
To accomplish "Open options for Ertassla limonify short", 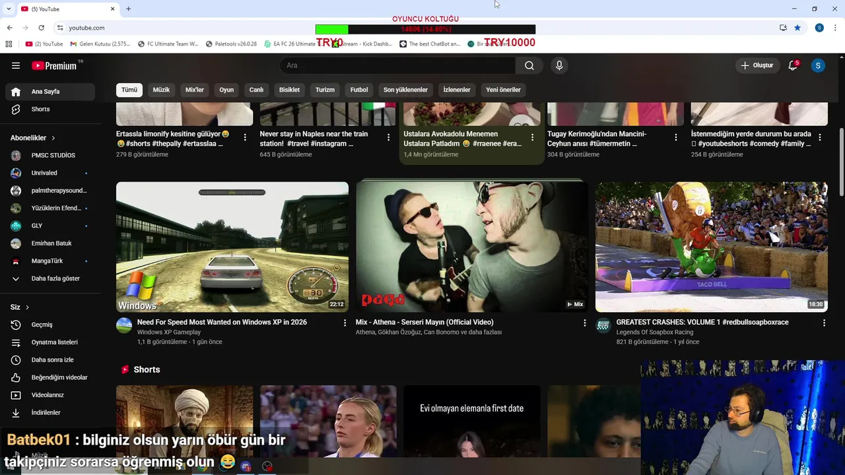I will (x=245, y=137).
